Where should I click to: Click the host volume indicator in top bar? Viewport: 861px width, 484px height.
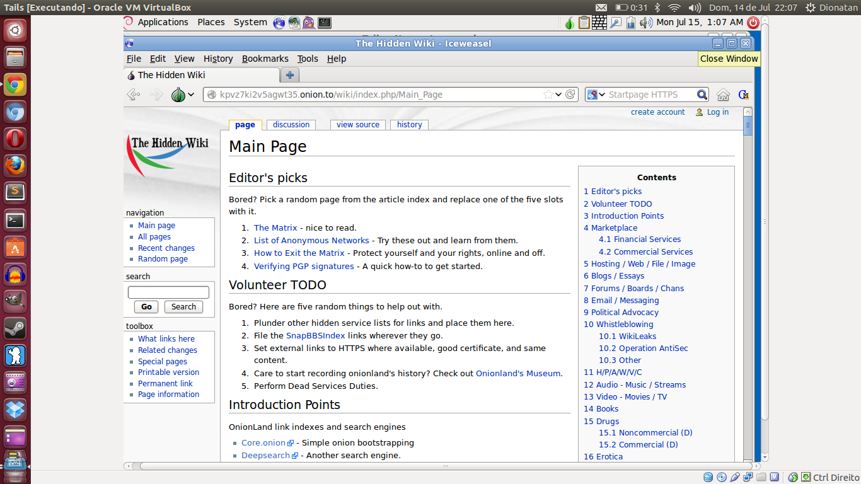(x=695, y=8)
